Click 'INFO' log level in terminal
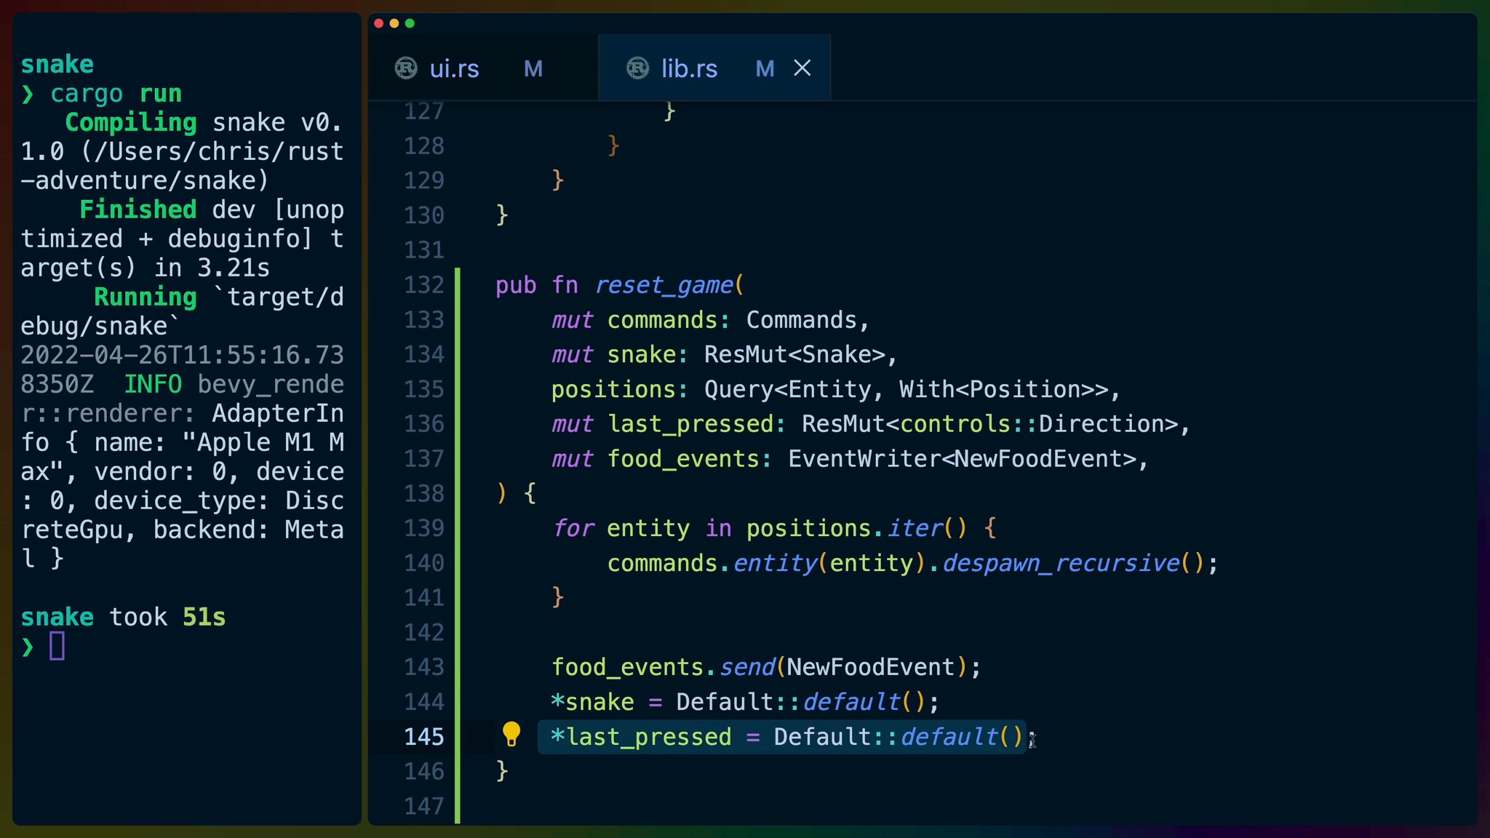 coord(153,384)
